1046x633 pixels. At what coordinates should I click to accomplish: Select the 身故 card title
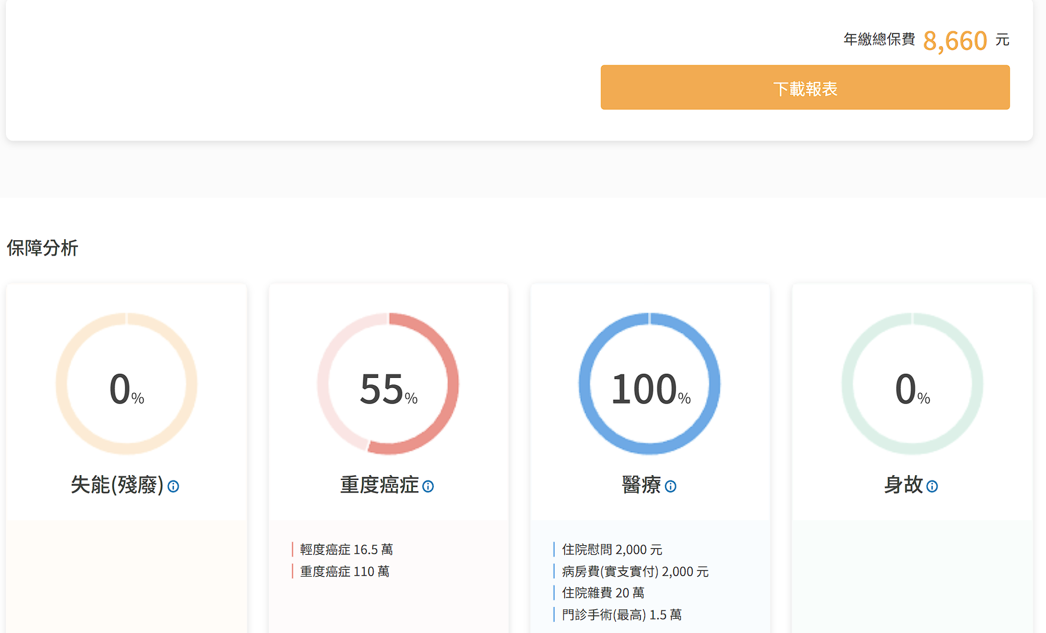click(903, 485)
